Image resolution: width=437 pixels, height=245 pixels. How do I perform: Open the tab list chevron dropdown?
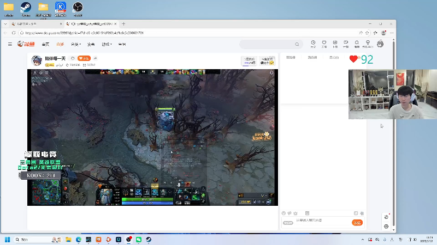5,24
